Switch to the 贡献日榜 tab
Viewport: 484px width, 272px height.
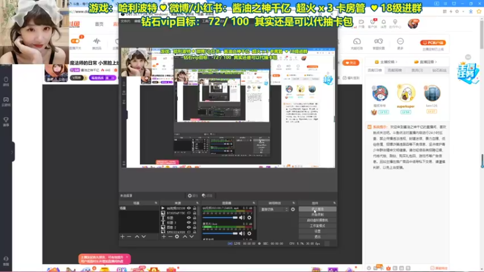[374, 70]
